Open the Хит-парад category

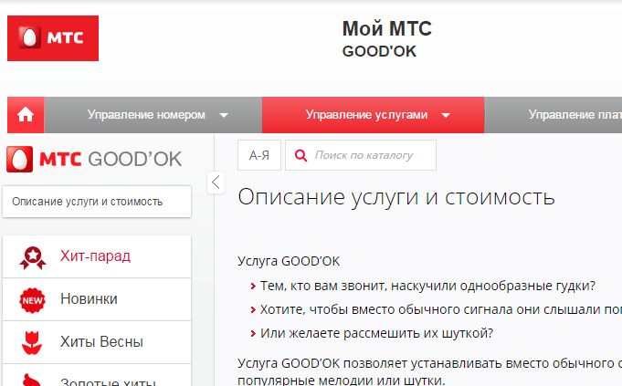click(97, 256)
